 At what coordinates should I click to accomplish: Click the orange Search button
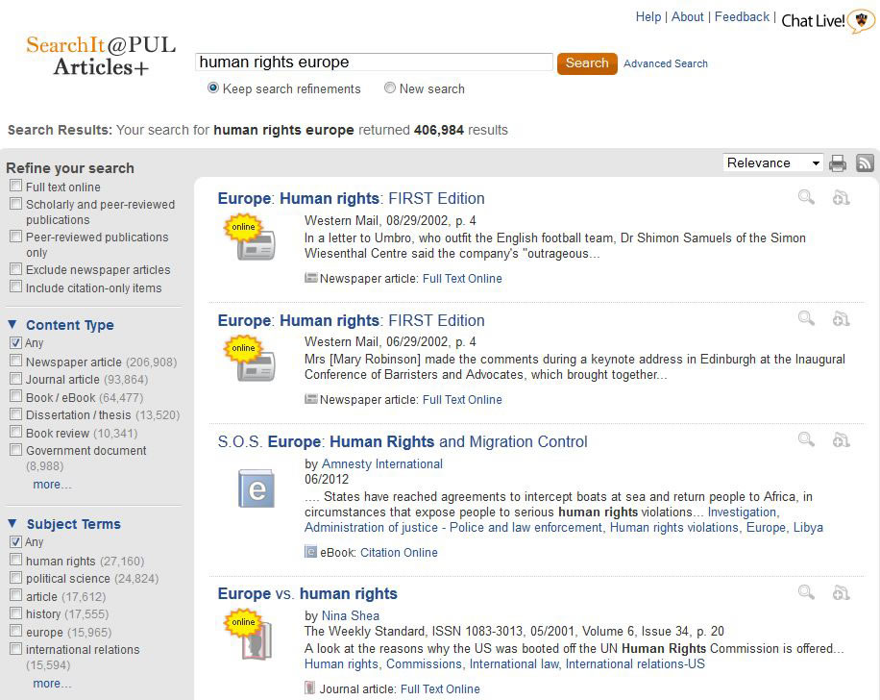click(x=586, y=63)
